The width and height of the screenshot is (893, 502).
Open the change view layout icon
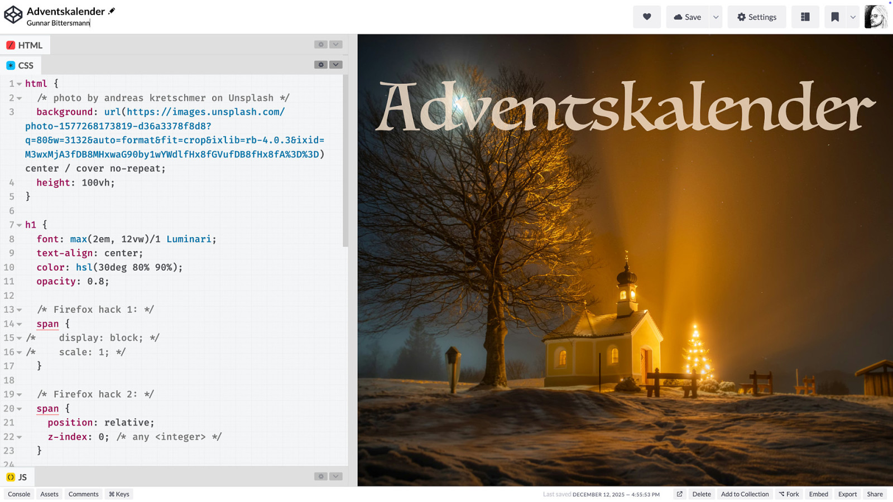tap(805, 17)
